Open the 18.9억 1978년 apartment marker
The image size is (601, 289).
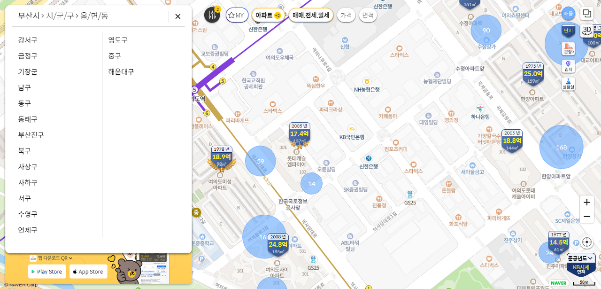point(222,157)
